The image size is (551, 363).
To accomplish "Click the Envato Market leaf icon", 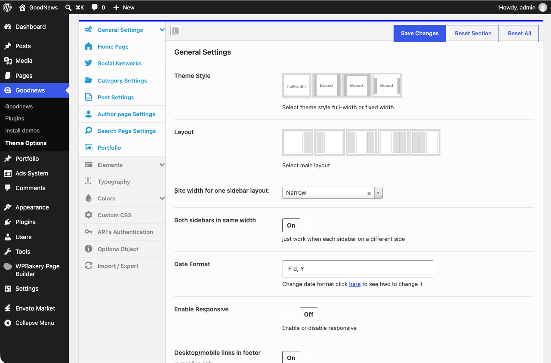I will pyautogui.click(x=8, y=308).
